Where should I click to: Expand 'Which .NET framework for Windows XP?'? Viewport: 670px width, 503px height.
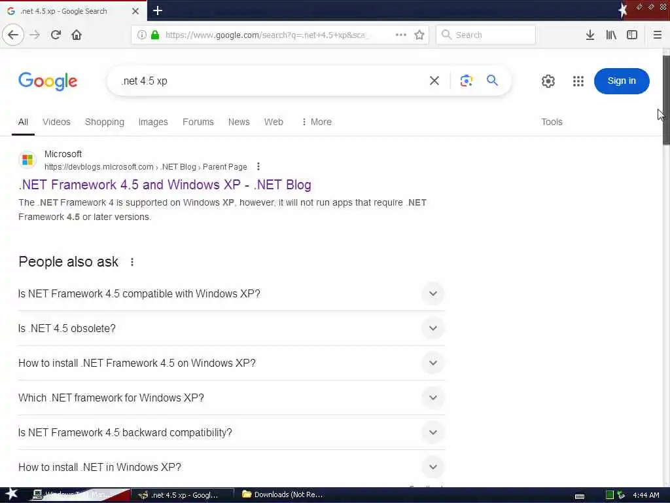tap(231, 398)
